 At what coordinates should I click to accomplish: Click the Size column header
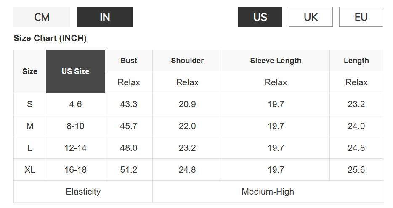[30, 71]
